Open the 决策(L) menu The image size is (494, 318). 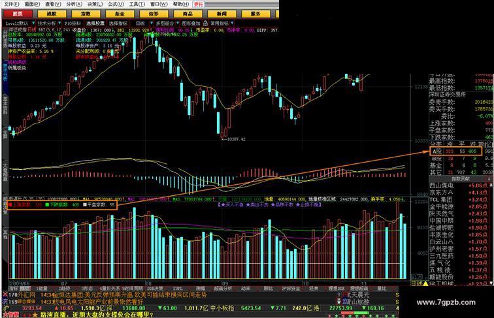click(95, 4)
